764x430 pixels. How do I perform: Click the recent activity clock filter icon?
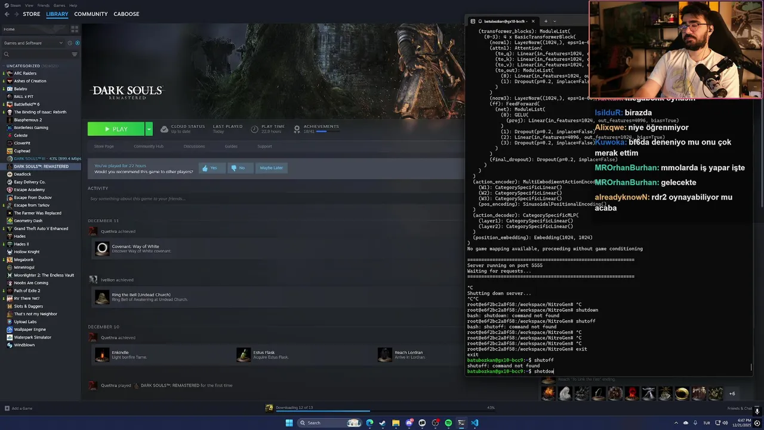70,43
